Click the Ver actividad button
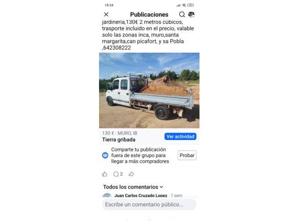The width and height of the screenshot is (299, 224). coord(180,136)
